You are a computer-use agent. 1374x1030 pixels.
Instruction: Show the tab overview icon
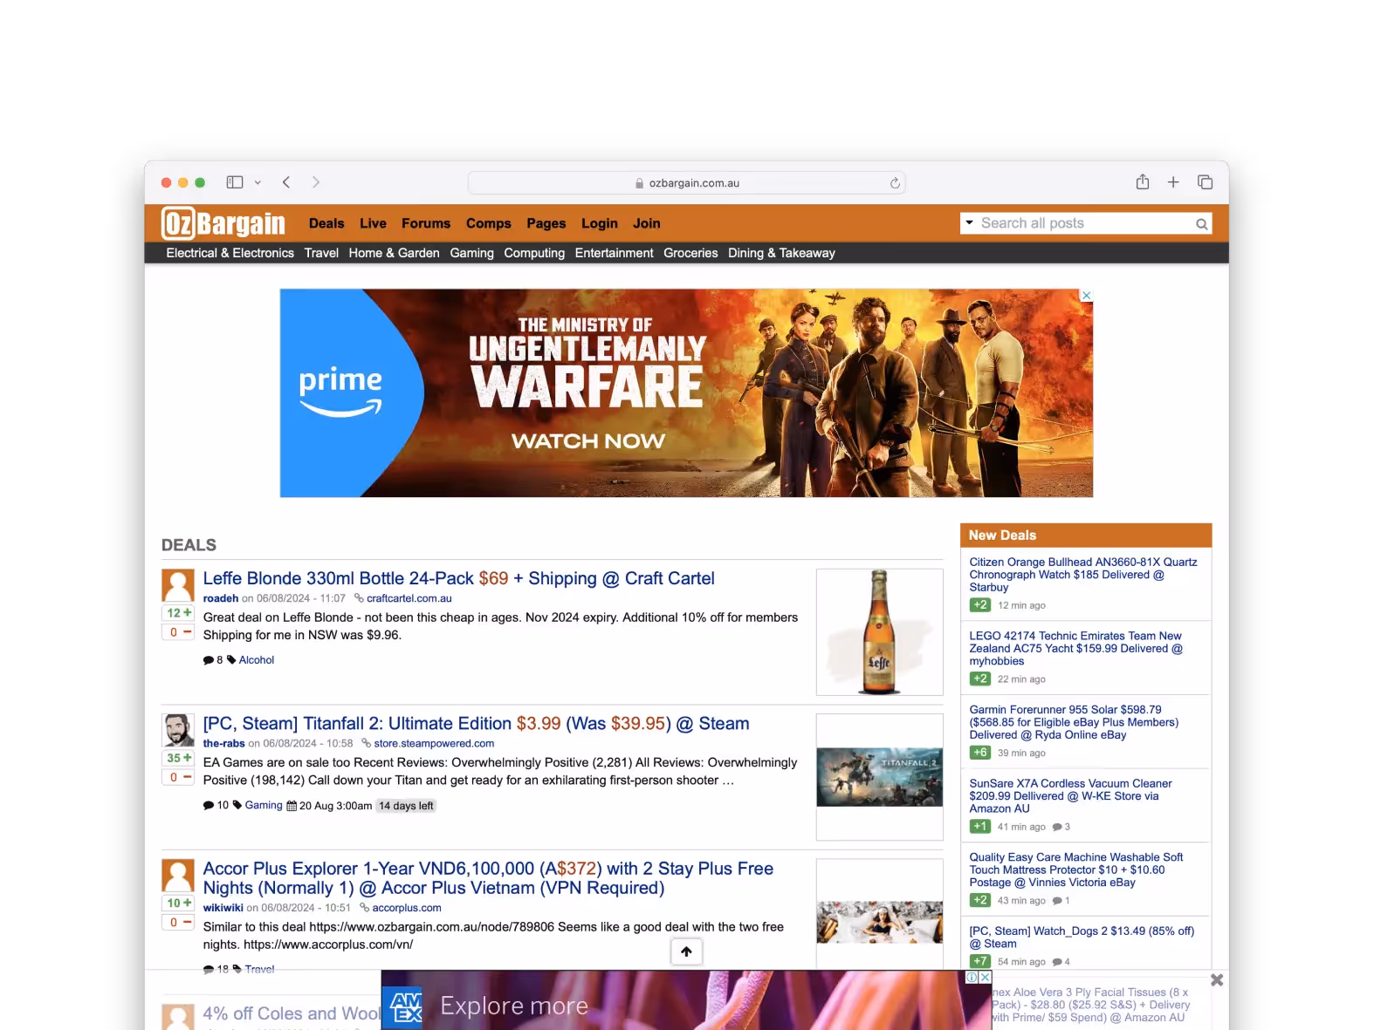[1206, 182]
